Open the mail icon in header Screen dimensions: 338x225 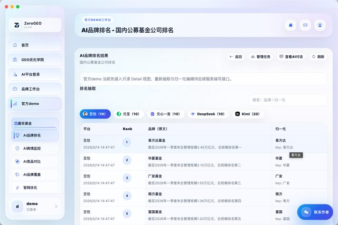pyautogui.click(x=305, y=25)
